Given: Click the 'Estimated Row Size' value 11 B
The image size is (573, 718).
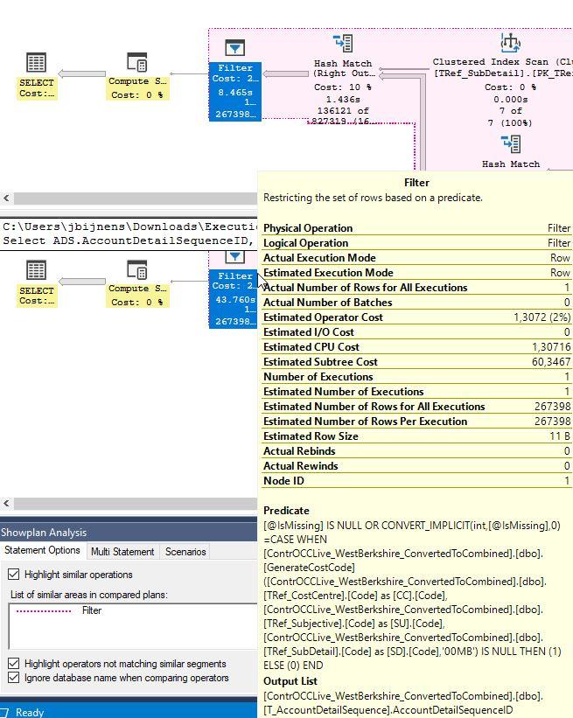Looking at the screenshot, I should click(x=560, y=436).
